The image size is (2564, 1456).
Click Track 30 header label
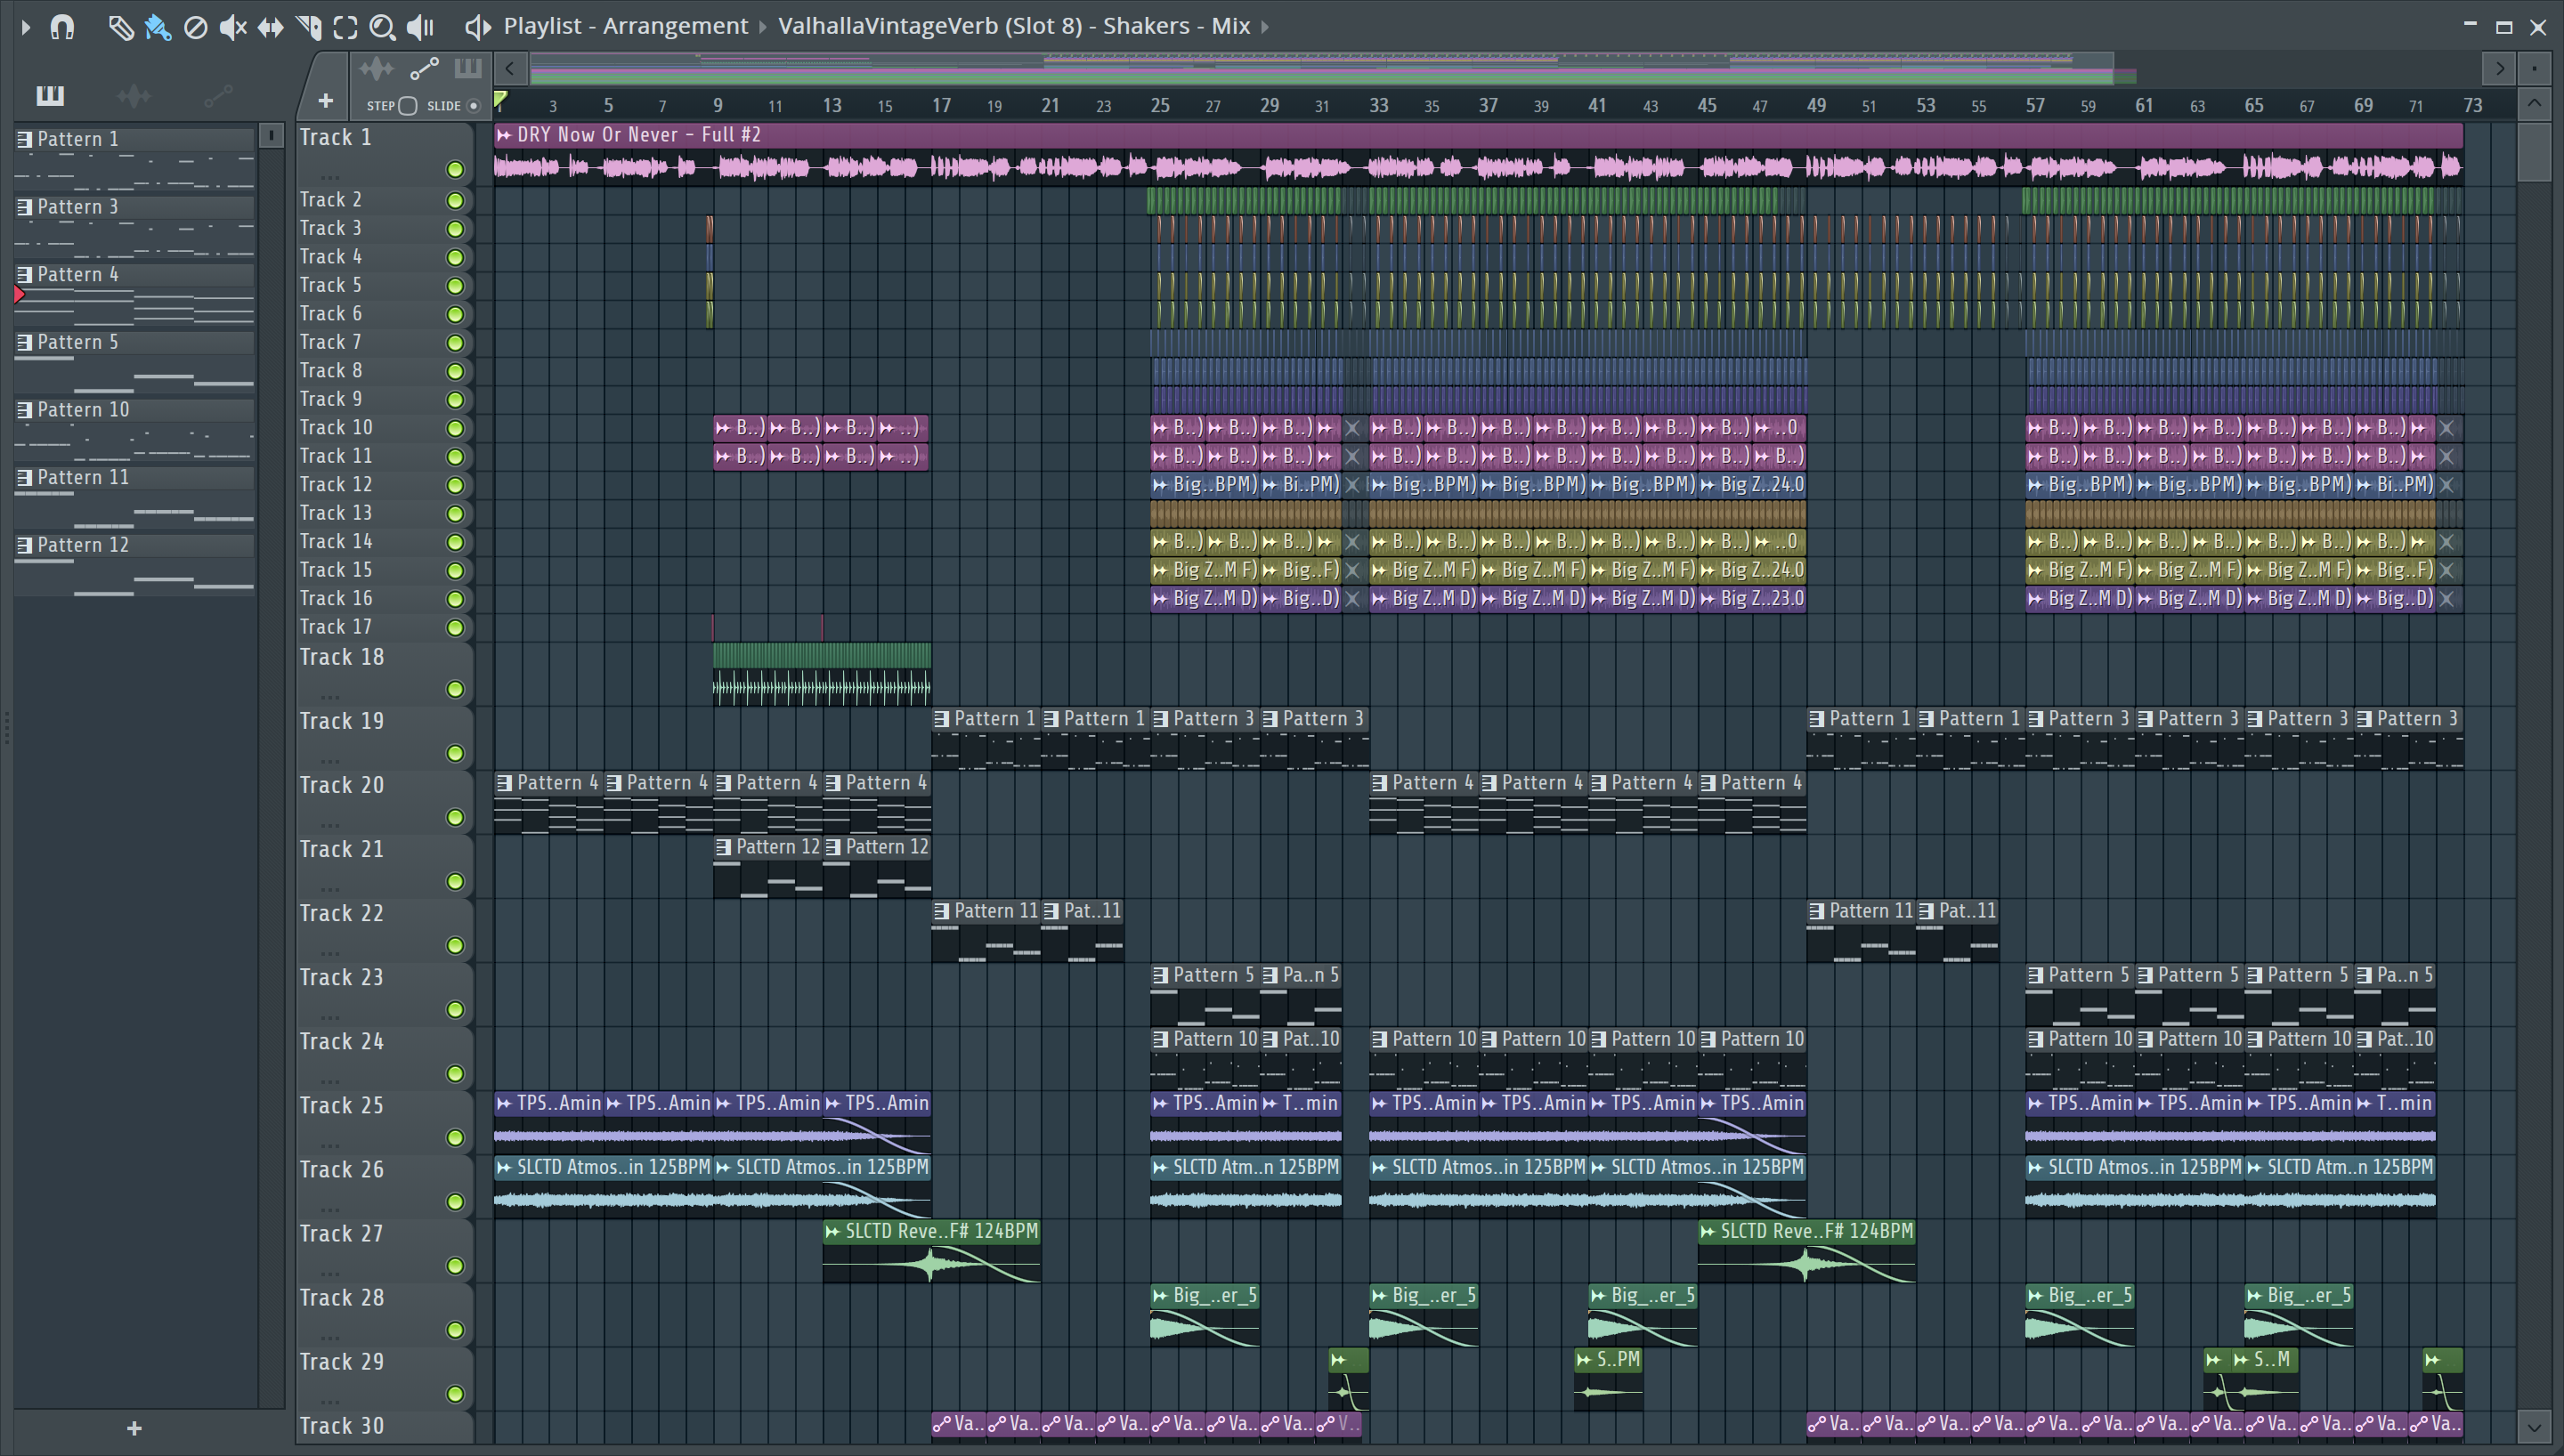pyautogui.click(x=342, y=1425)
